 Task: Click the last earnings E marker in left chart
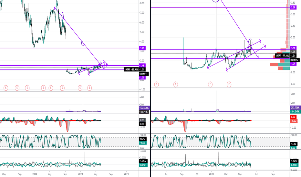click(x=89, y=88)
